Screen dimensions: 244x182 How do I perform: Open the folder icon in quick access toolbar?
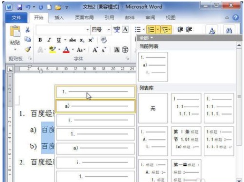click(58, 7)
